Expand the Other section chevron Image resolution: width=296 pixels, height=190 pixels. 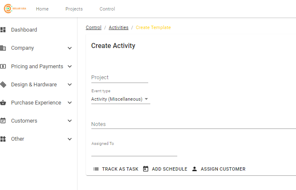tap(69, 139)
